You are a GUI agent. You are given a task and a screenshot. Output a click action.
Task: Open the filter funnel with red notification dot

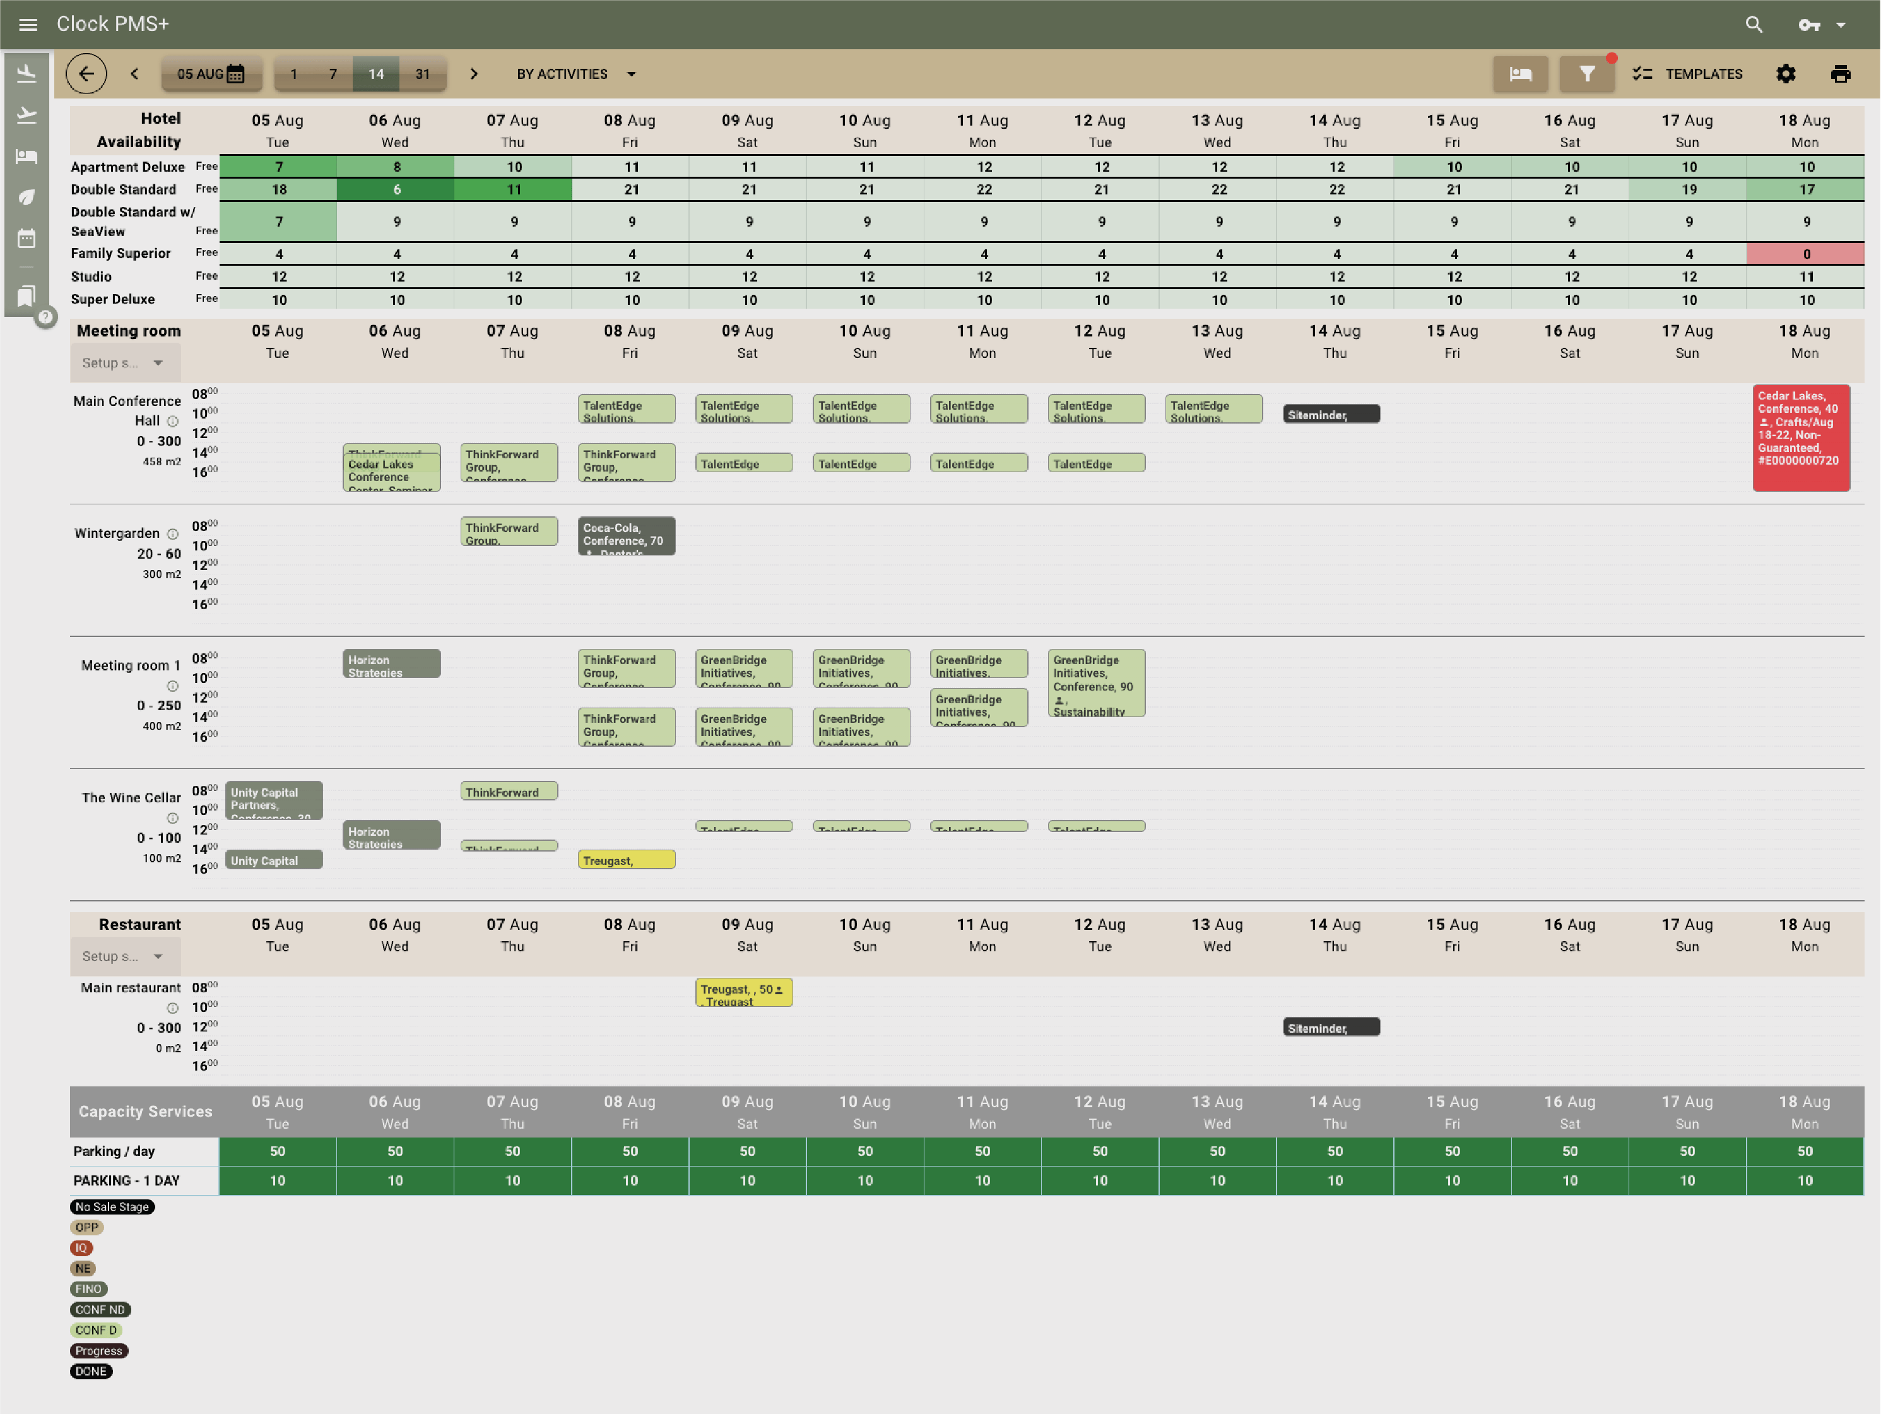(1587, 74)
